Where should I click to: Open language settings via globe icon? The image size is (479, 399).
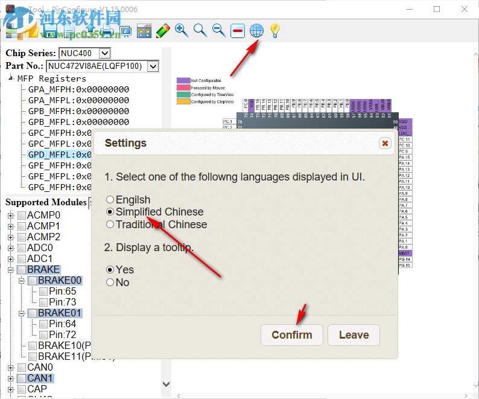(256, 31)
